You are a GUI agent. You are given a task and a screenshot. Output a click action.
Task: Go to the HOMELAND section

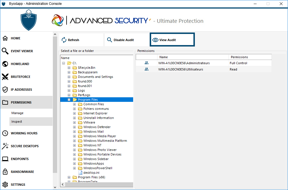point(20,64)
